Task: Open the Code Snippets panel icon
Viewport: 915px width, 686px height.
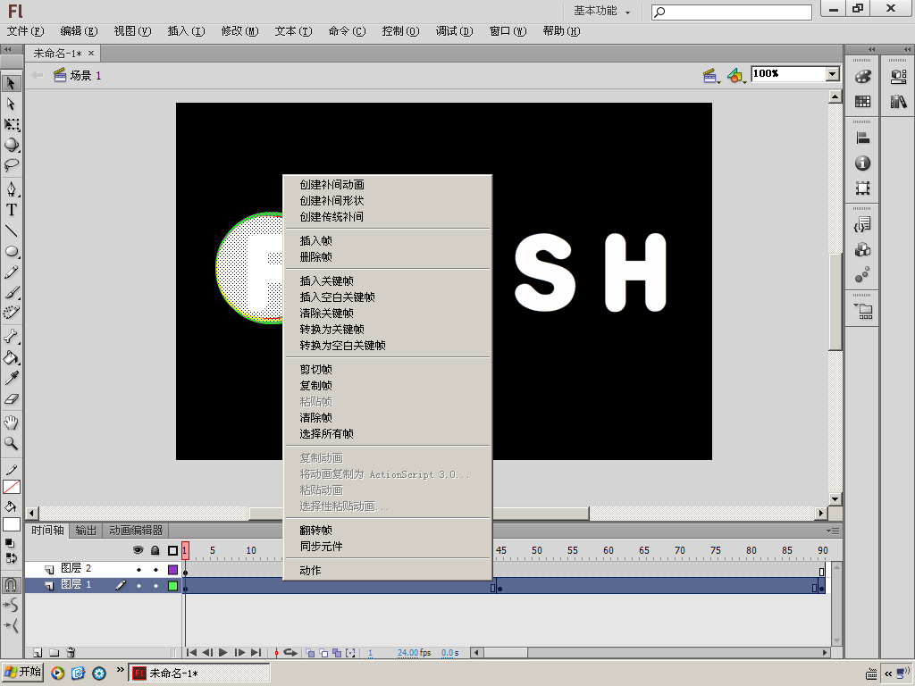Action: coord(862,224)
